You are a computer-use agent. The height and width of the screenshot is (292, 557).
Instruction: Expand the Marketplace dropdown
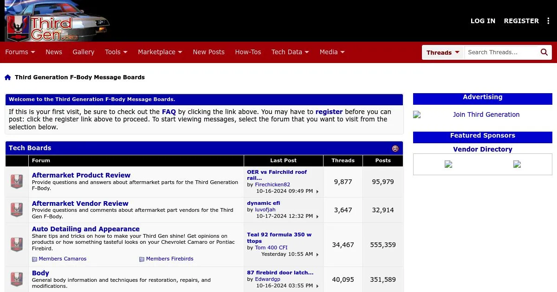click(160, 52)
